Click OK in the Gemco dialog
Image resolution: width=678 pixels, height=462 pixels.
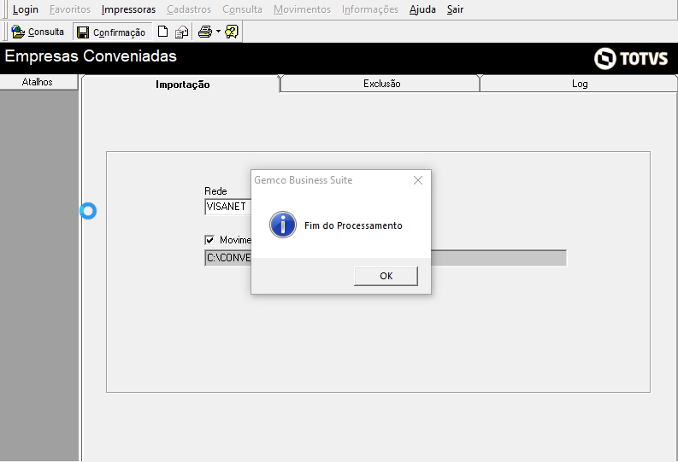point(386,276)
